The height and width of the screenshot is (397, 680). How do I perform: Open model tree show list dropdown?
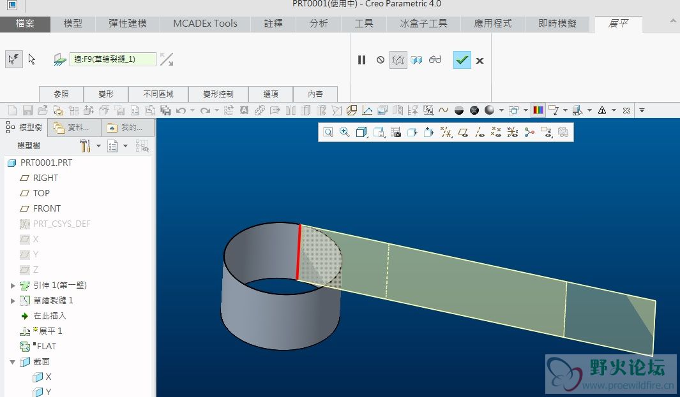tap(125, 146)
